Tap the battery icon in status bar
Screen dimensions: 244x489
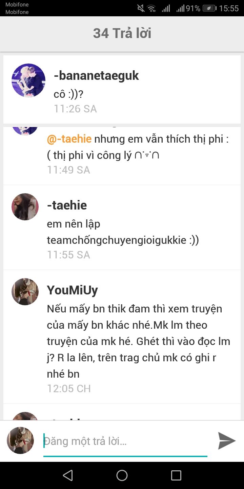tap(210, 8)
